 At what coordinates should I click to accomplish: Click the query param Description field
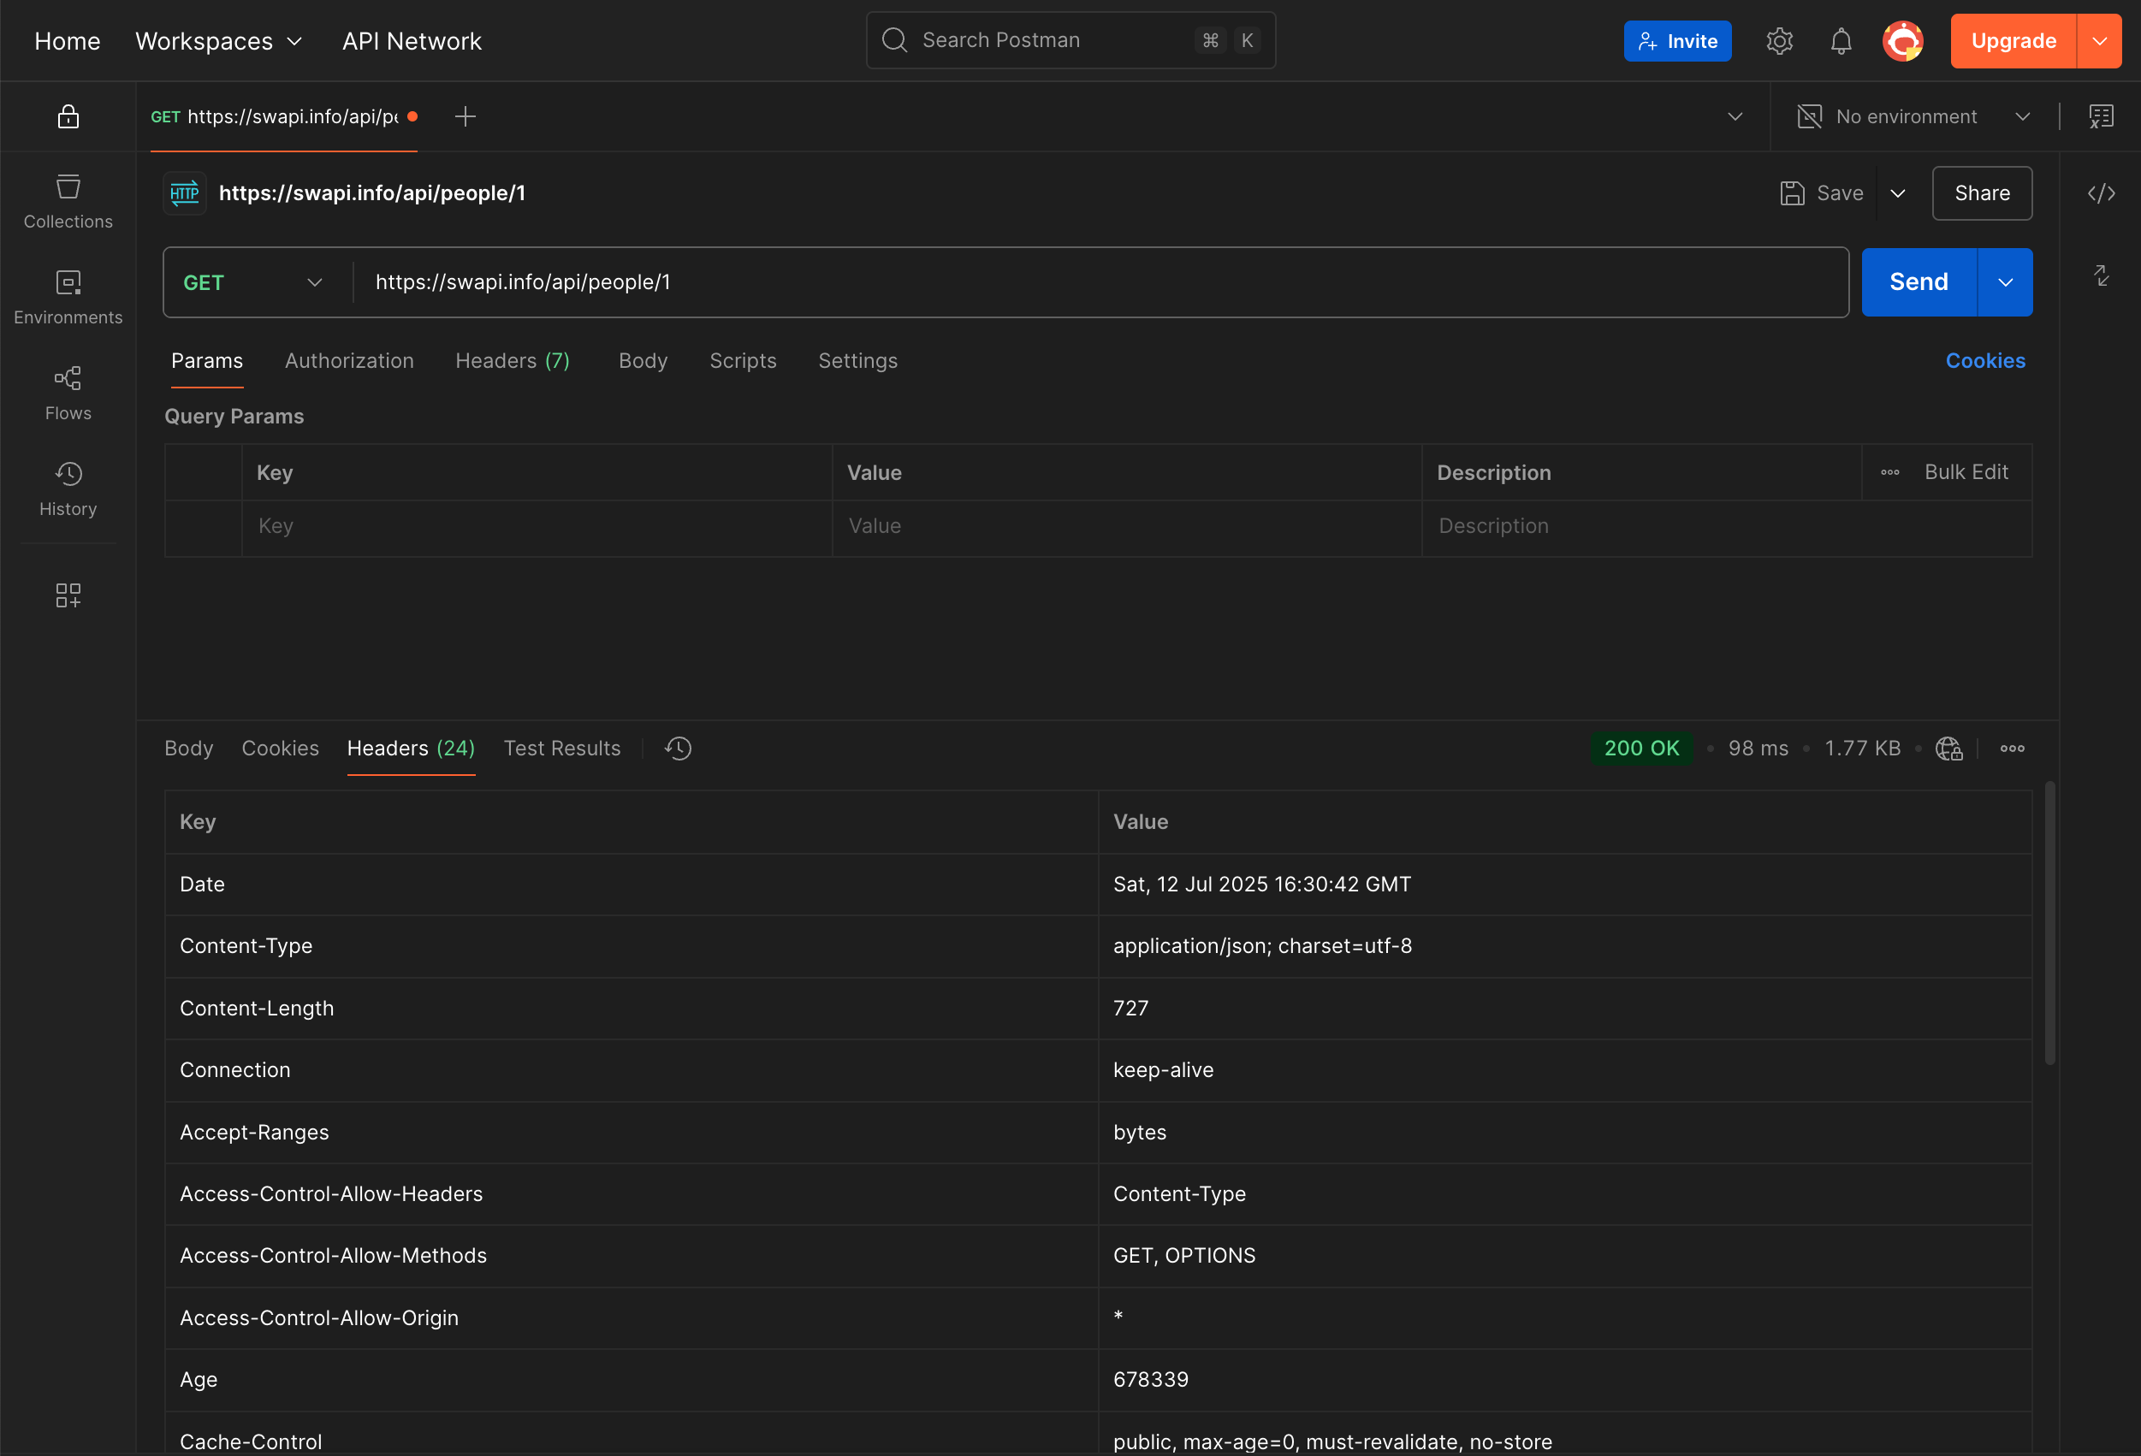[x=1727, y=527]
